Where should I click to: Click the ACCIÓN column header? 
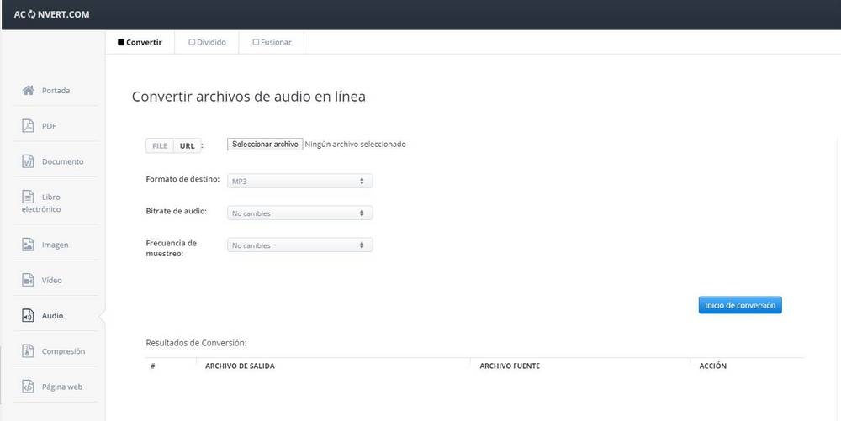click(x=713, y=366)
